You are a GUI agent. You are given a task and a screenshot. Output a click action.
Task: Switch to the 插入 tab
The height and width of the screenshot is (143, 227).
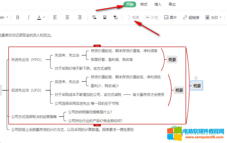coord(158,4)
